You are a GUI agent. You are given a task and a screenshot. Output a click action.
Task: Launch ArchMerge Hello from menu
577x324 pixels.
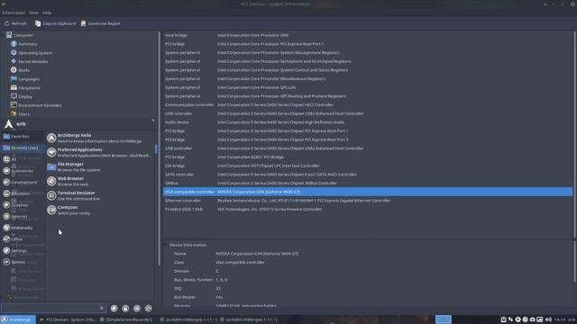tap(100, 138)
